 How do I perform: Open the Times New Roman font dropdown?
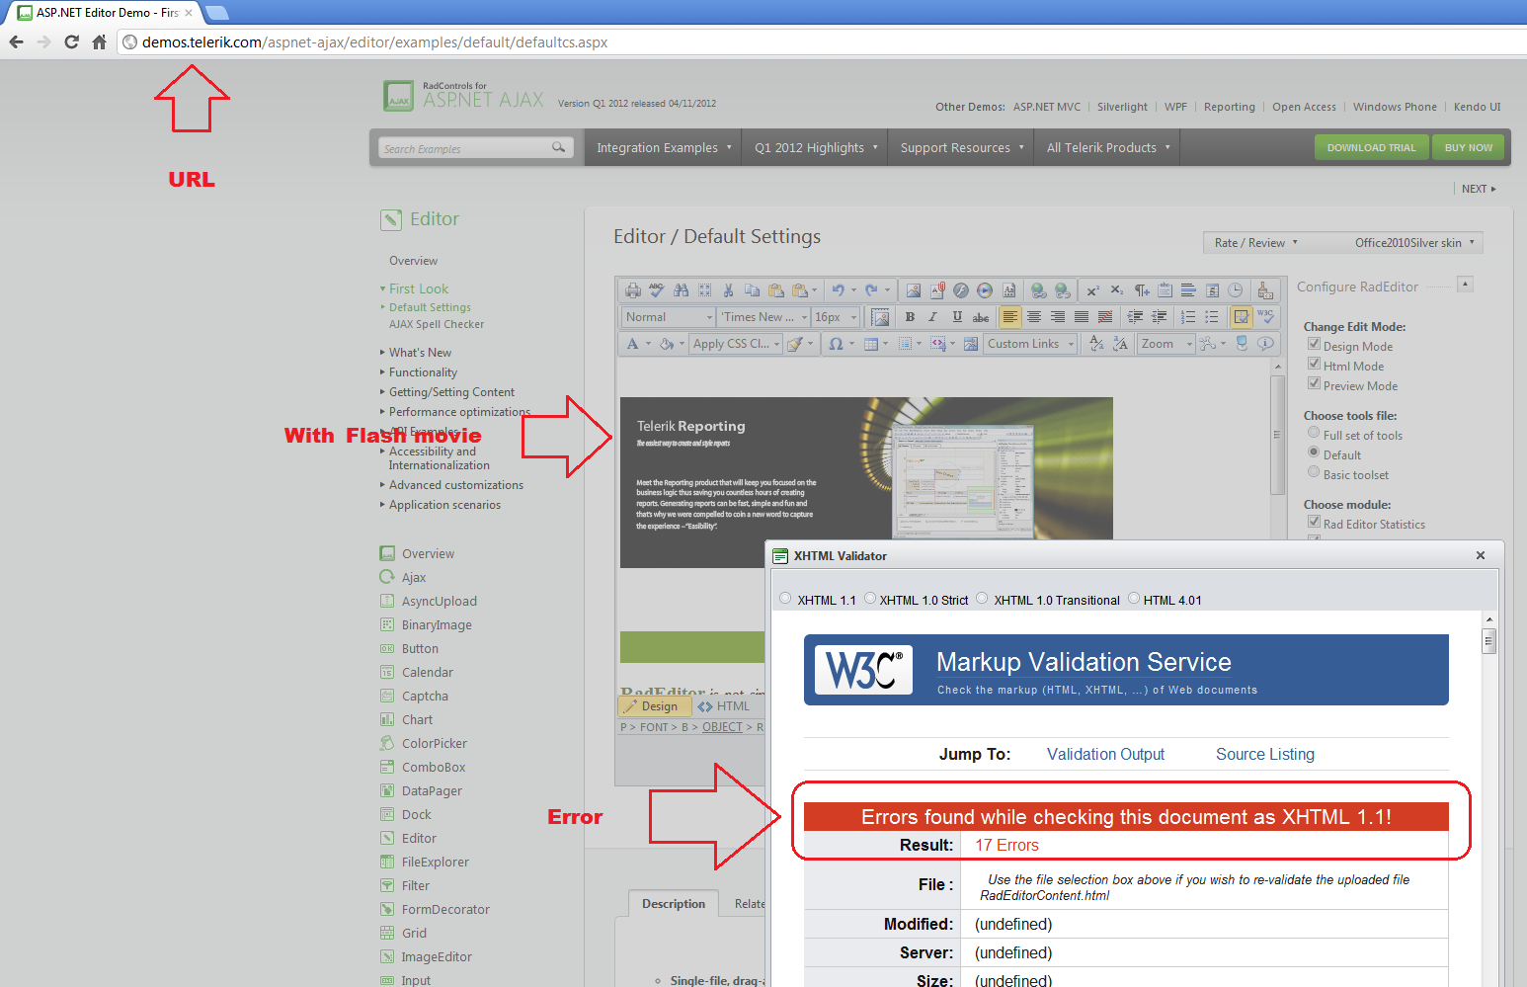pos(763,317)
